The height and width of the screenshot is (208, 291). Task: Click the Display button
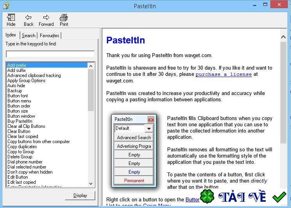(80, 195)
